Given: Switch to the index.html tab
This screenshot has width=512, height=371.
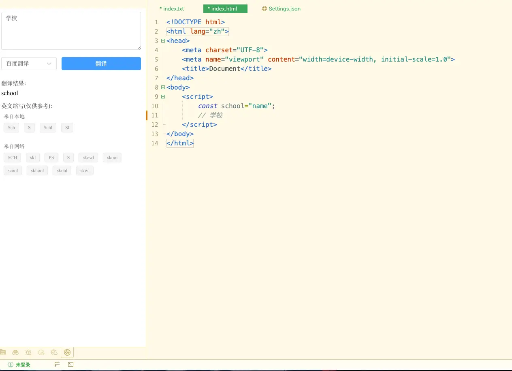Looking at the screenshot, I should pos(225,9).
